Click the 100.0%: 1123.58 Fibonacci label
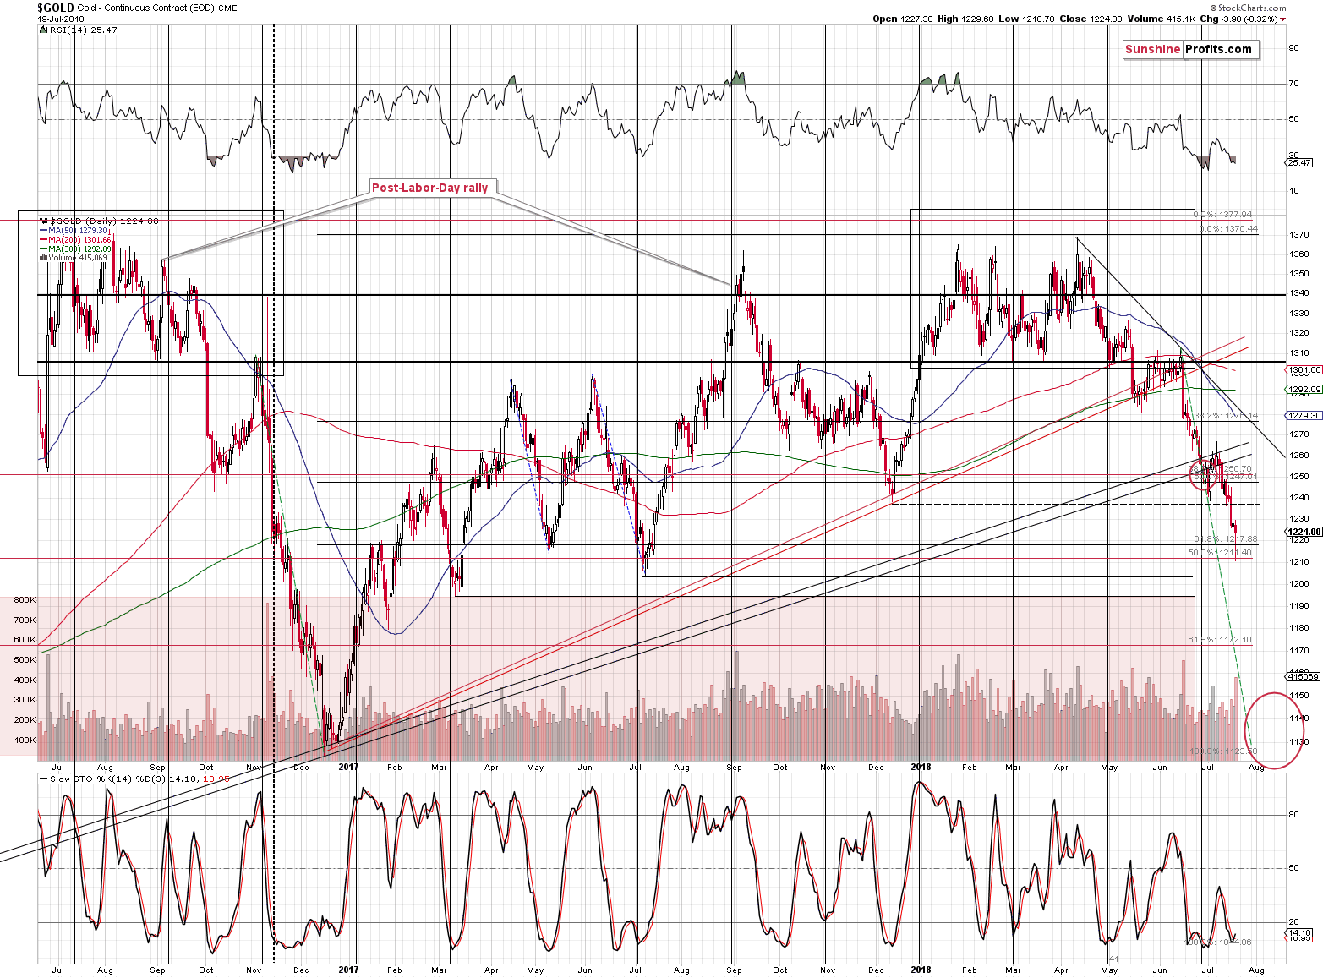Screen dimensions: 1323x978 (1224, 751)
